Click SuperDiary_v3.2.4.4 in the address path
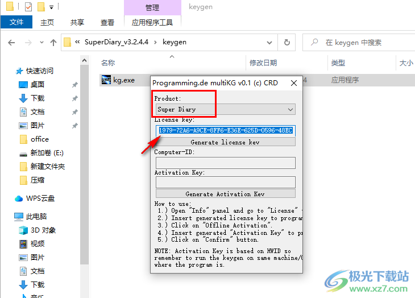This screenshot has width=415, height=298. point(117,42)
